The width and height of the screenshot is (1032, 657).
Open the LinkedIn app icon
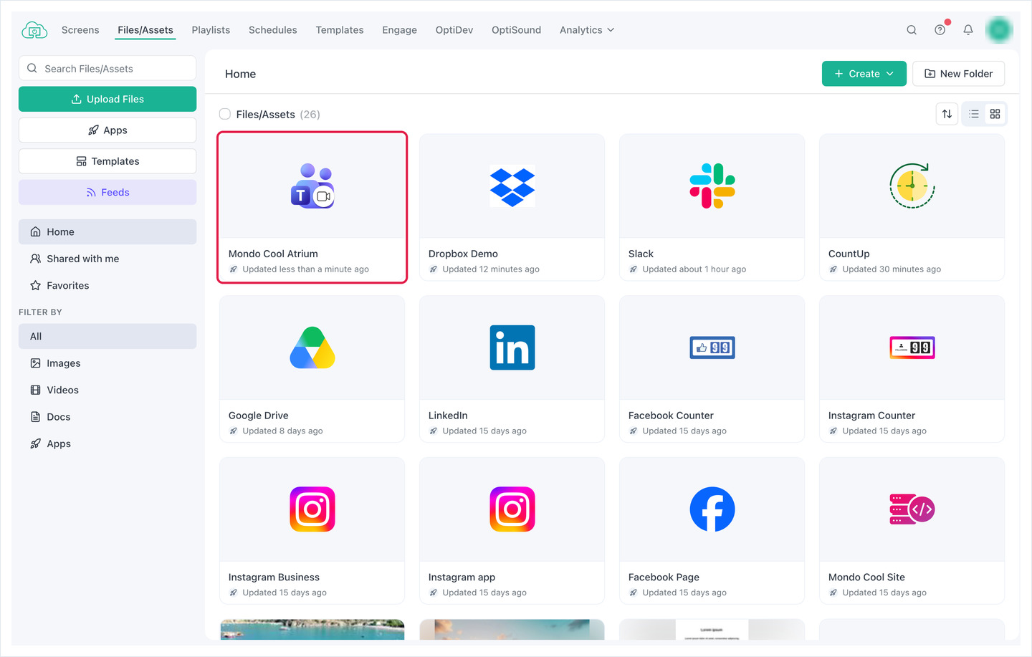(x=512, y=347)
